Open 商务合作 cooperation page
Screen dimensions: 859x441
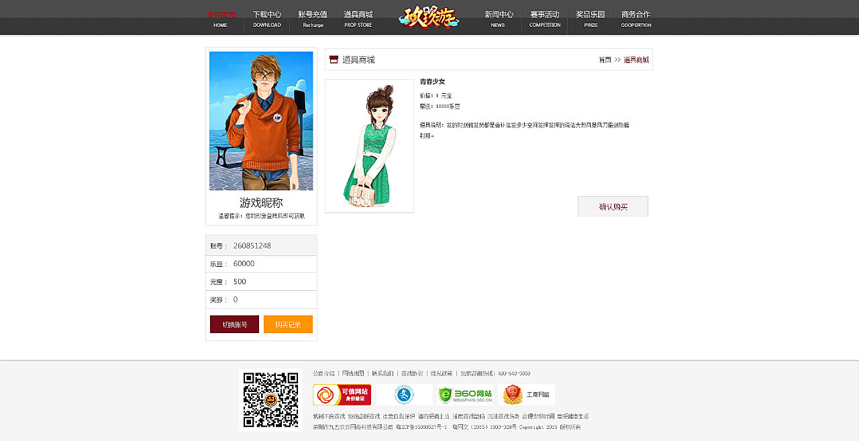[x=636, y=19]
